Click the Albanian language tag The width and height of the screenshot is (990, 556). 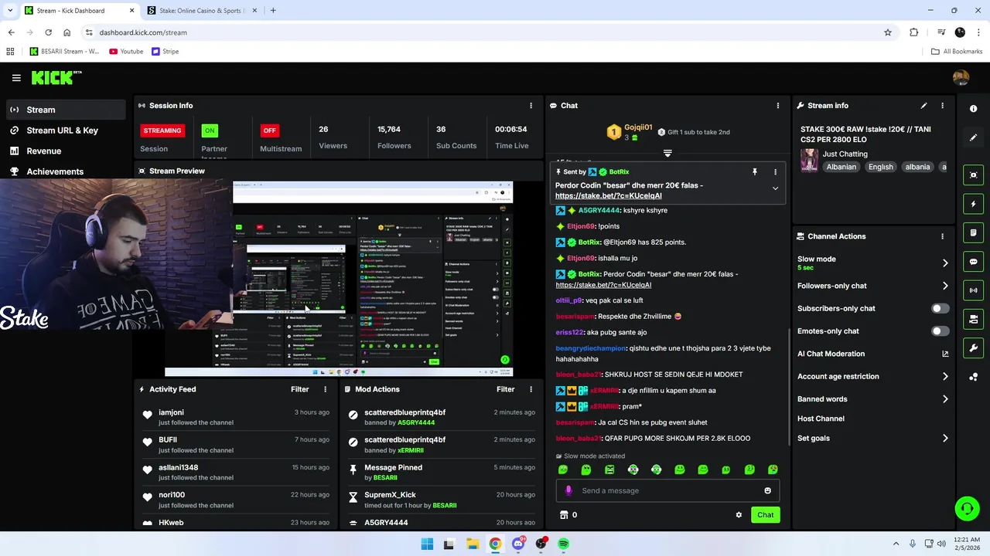pyautogui.click(x=841, y=167)
